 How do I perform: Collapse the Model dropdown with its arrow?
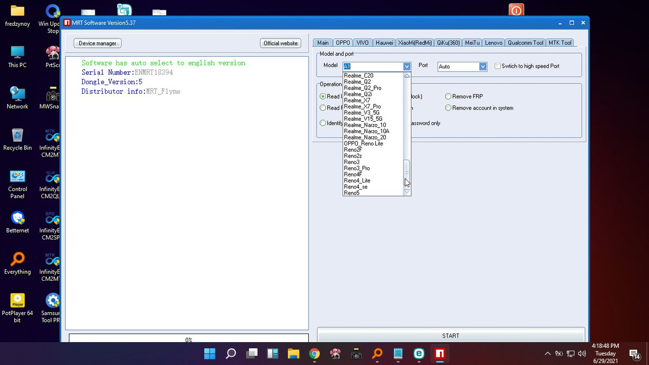pyautogui.click(x=407, y=66)
